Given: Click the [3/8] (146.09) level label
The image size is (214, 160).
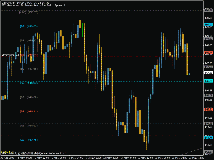Looking at the screenshot, I should pyautogui.click(x=29, y=97).
